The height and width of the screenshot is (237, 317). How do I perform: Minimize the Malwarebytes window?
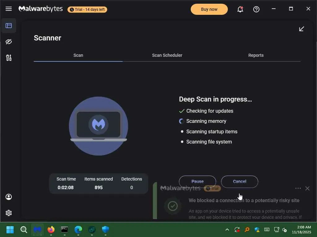point(274,9)
